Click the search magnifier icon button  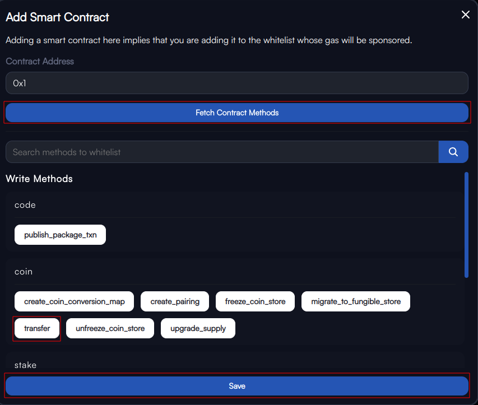(x=453, y=152)
